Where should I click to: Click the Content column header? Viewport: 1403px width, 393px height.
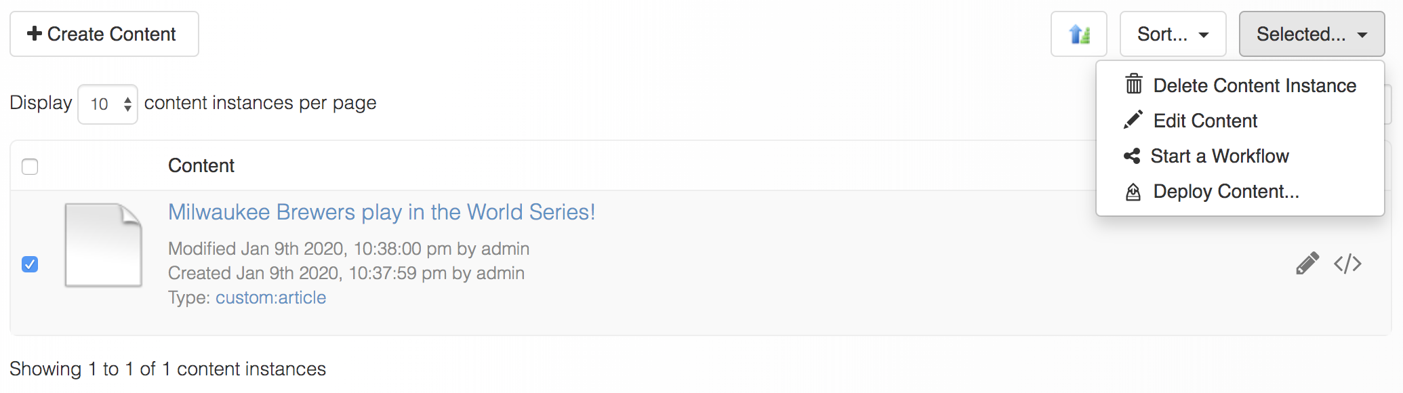pos(201,165)
